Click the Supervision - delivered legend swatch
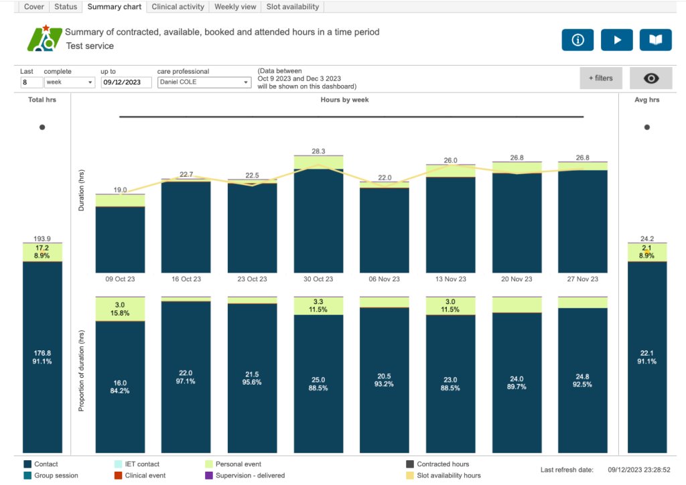 (210, 476)
